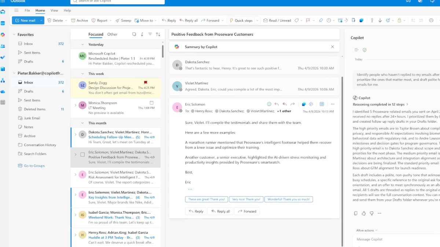Choose 'These are great! Thank you!' suggested reply
This screenshot has width=440, height=247.
pos(206,199)
